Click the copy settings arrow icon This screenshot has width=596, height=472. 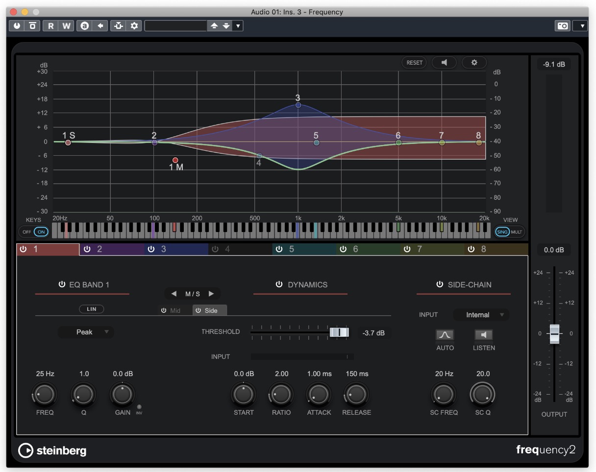[x=100, y=25]
